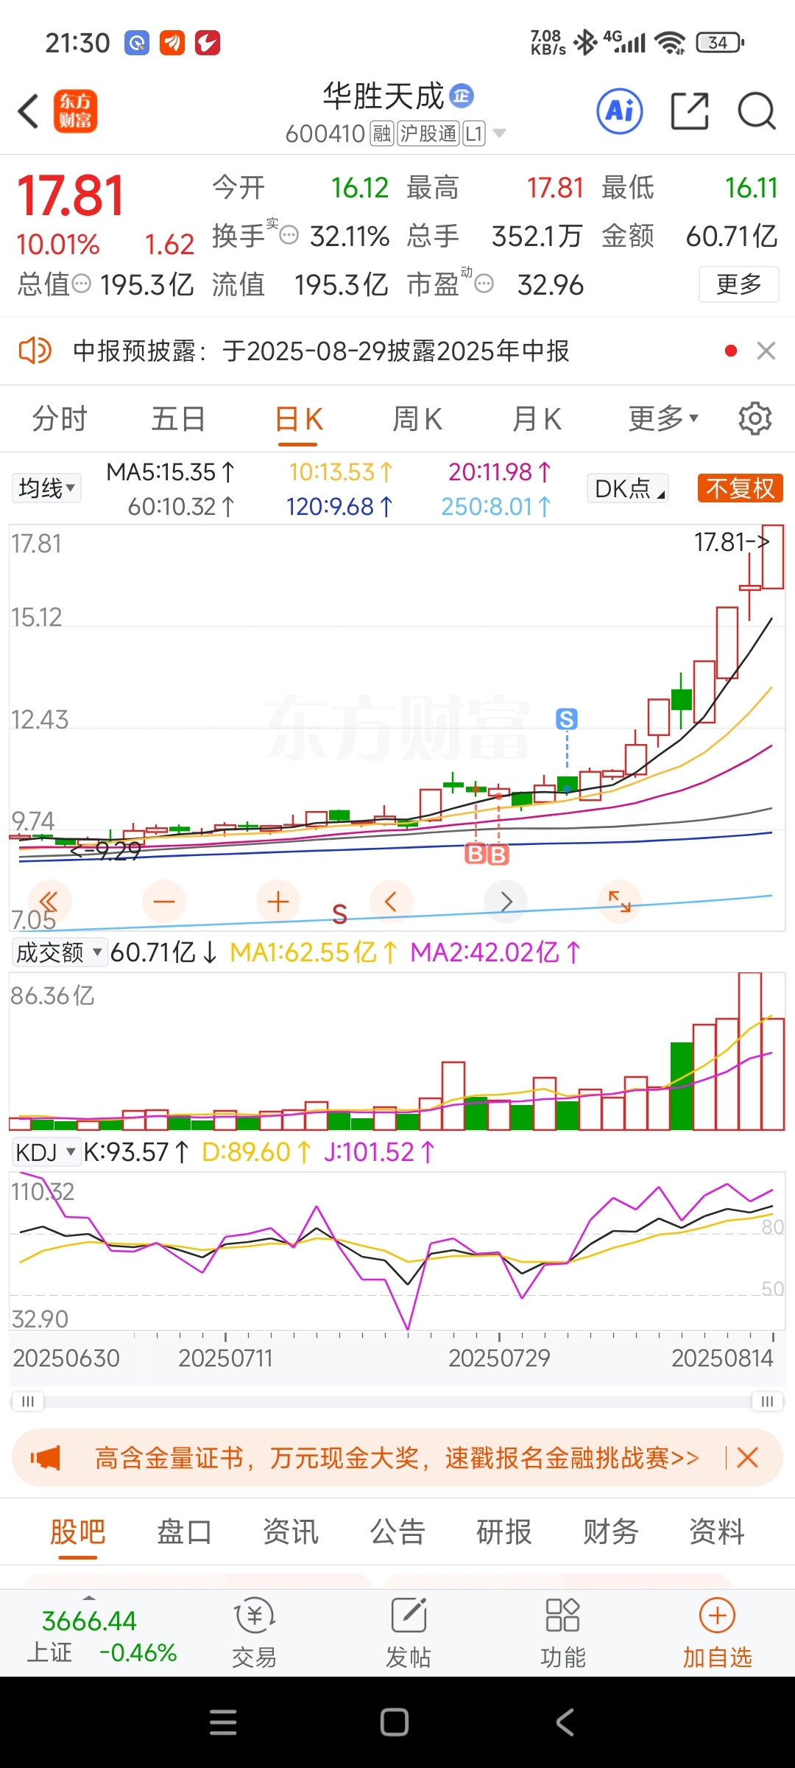Open 金融挑战赛 promo link

[x=397, y=1458]
